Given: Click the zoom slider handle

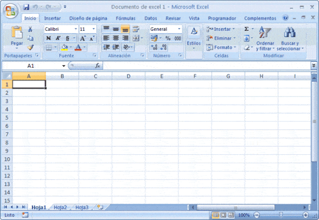Looking at the screenshot, I should click(x=281, y=215).
